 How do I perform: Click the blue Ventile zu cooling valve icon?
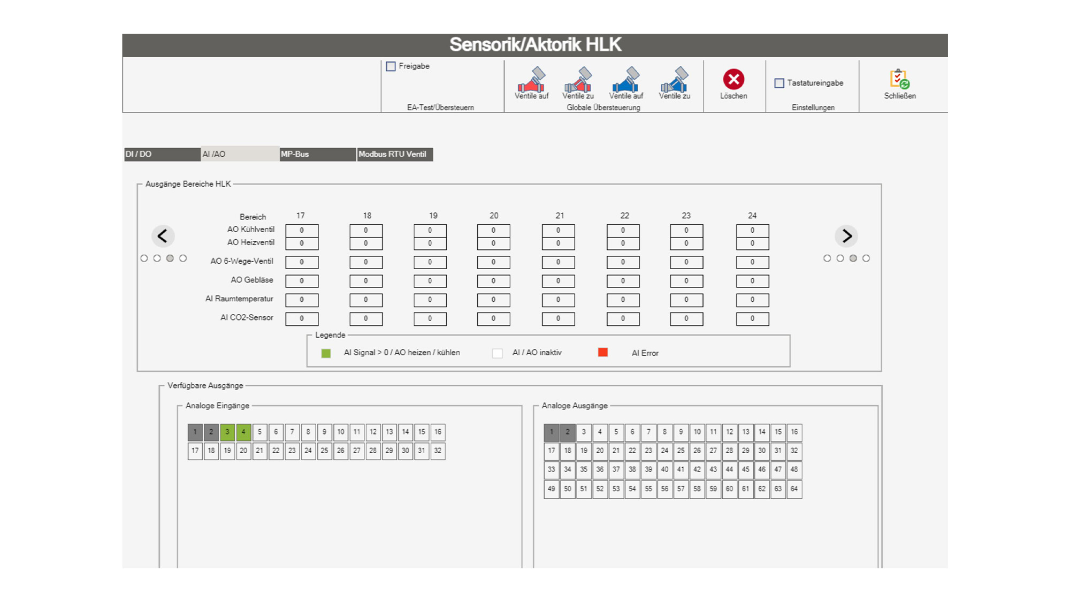pyautogui.click(x=674, y=79)
